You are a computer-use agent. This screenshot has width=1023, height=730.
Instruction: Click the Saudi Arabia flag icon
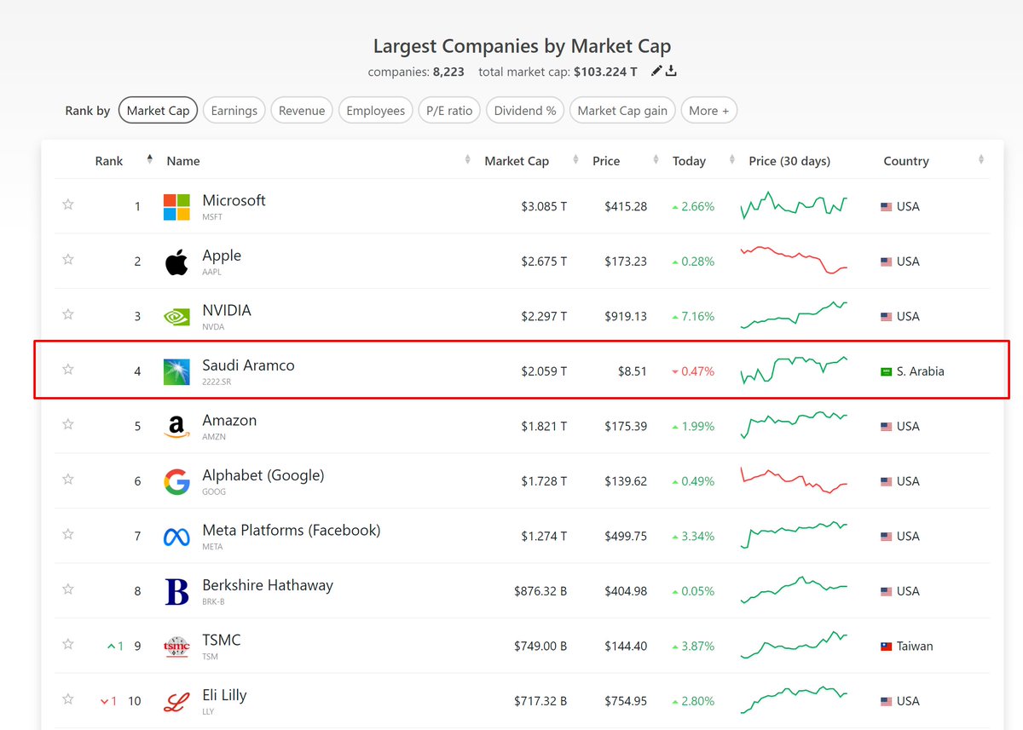click(887, 371)
